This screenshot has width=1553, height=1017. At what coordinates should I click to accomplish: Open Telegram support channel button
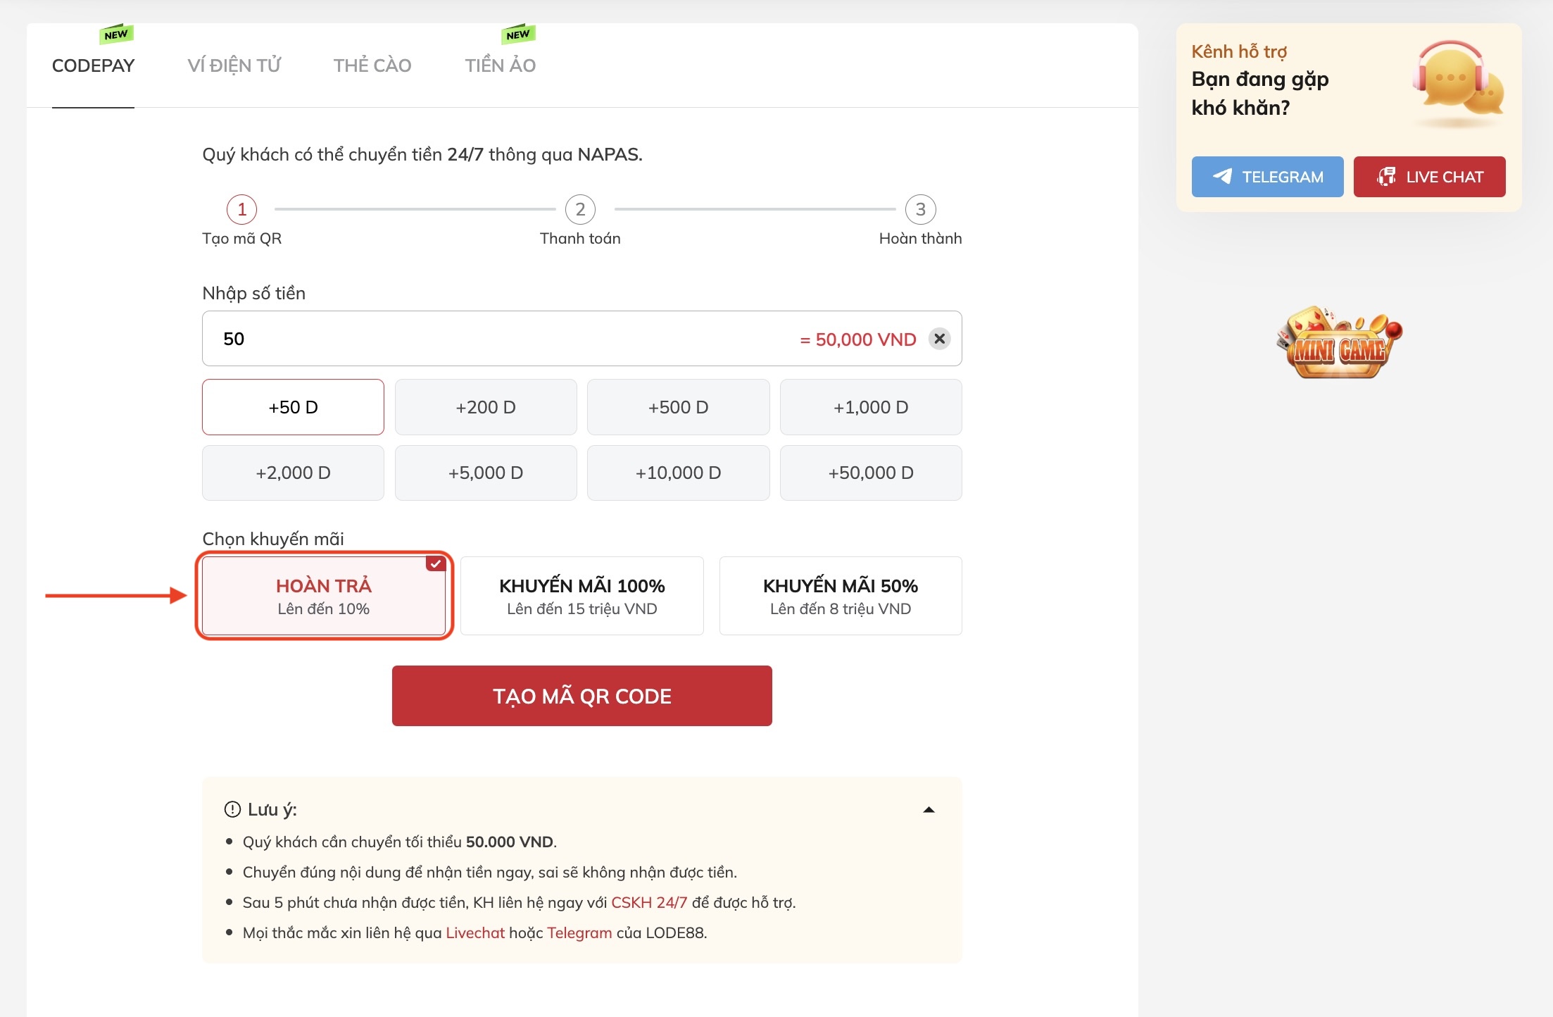pos(1267,177)
